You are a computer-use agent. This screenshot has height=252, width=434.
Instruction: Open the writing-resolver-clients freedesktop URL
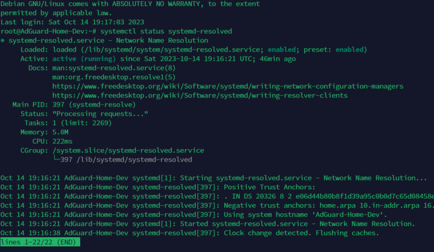200,96
